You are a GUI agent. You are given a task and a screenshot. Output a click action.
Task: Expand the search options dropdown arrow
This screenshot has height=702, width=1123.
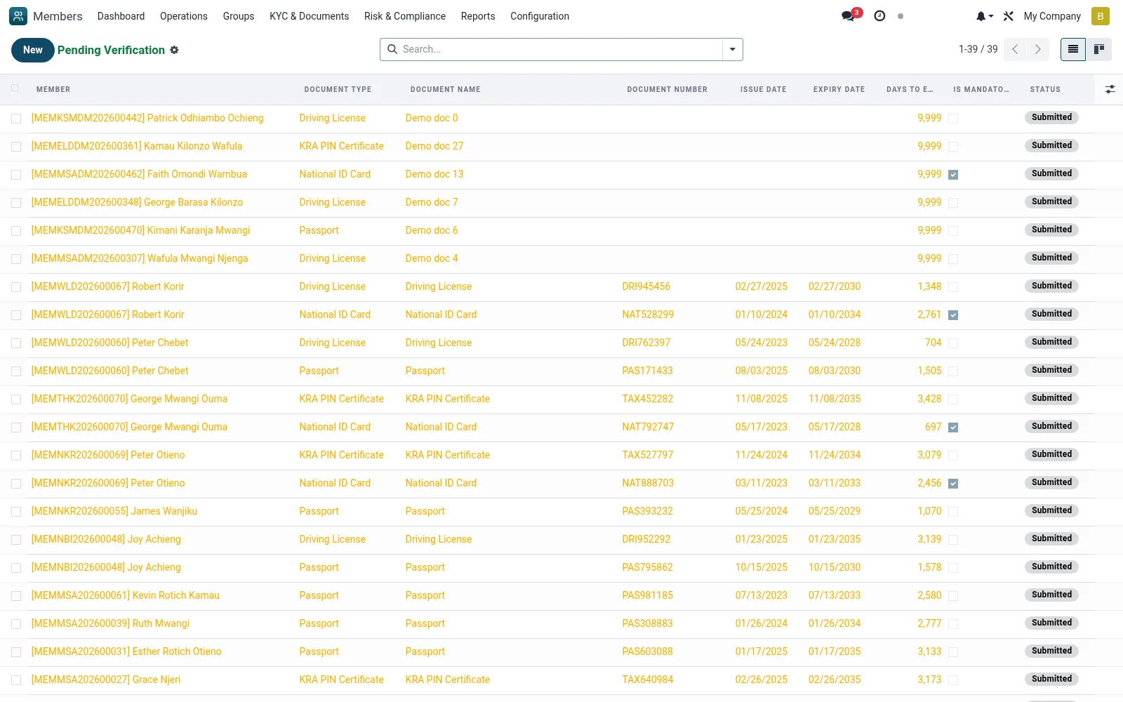pyautogui.click(x=732, y=49)
